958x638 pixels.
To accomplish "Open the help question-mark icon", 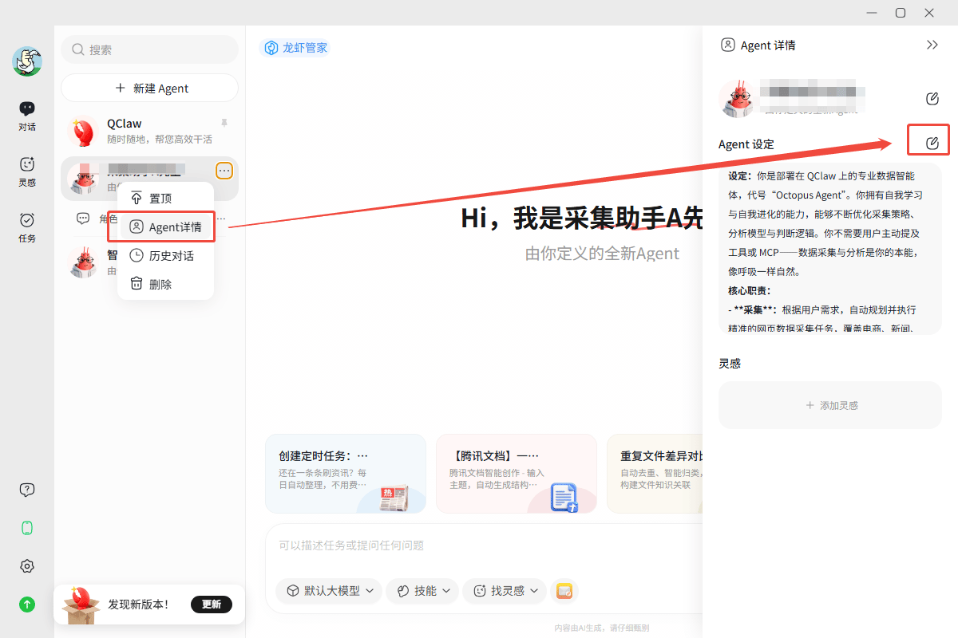I will click(x=27, y=490).
